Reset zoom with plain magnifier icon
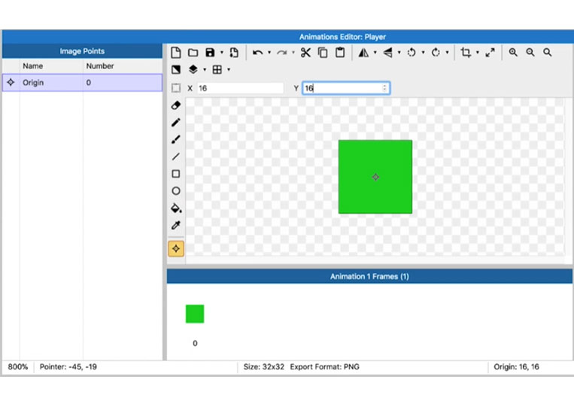 point(547,53)
